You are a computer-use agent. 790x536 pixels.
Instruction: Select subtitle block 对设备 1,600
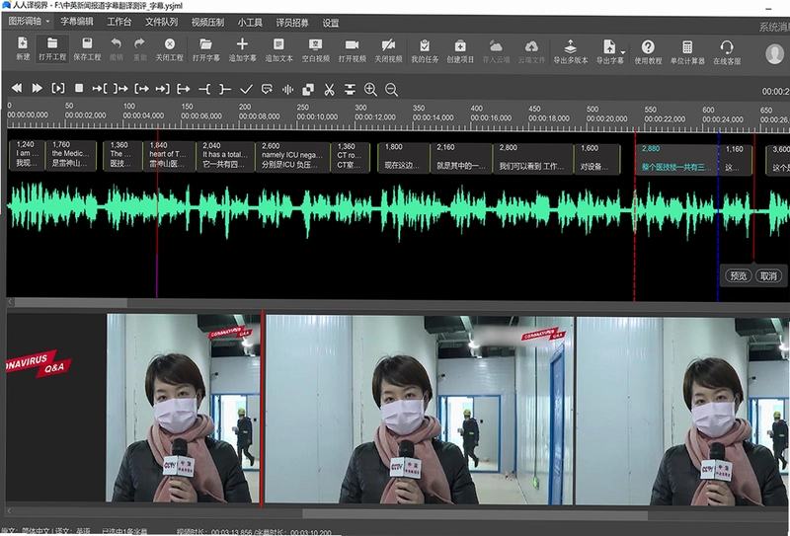coord(597,159)
